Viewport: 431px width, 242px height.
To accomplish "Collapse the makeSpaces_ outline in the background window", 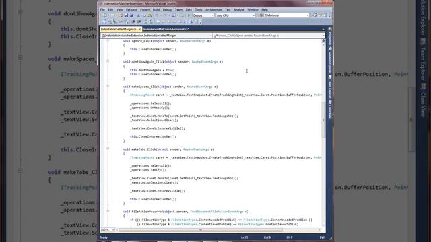I will 20,58.
